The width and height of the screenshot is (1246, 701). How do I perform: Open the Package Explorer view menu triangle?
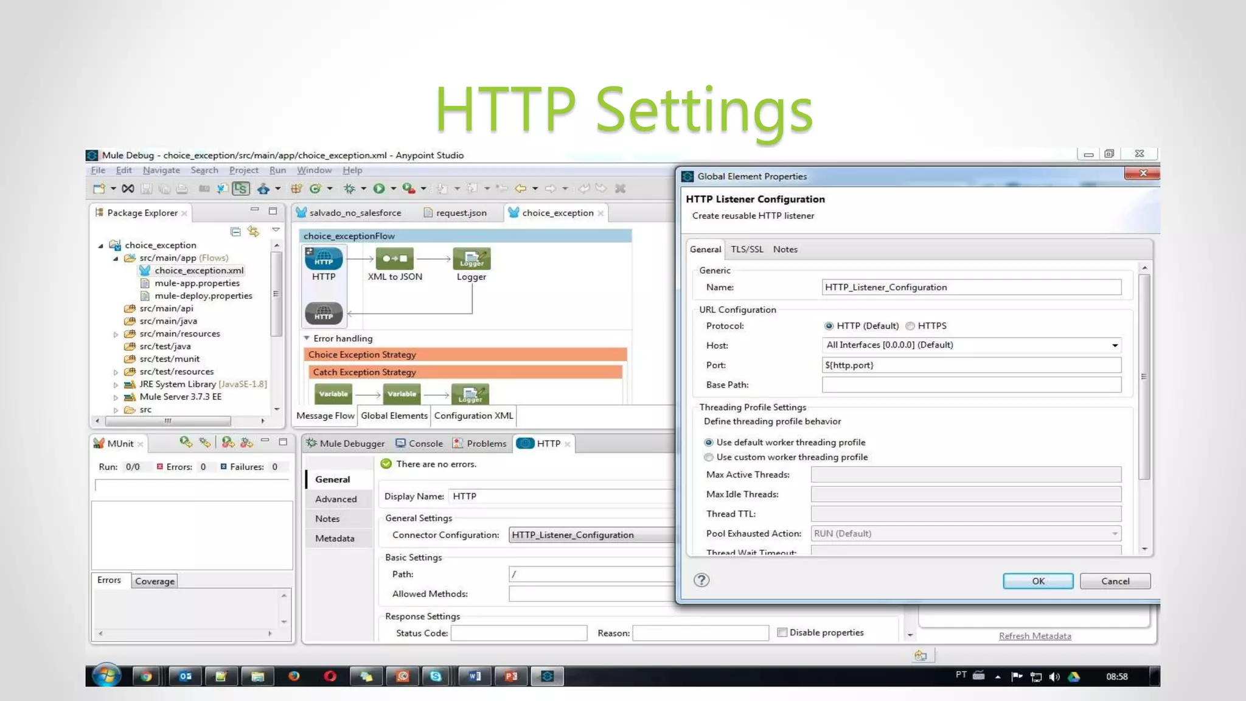point(276,230)
